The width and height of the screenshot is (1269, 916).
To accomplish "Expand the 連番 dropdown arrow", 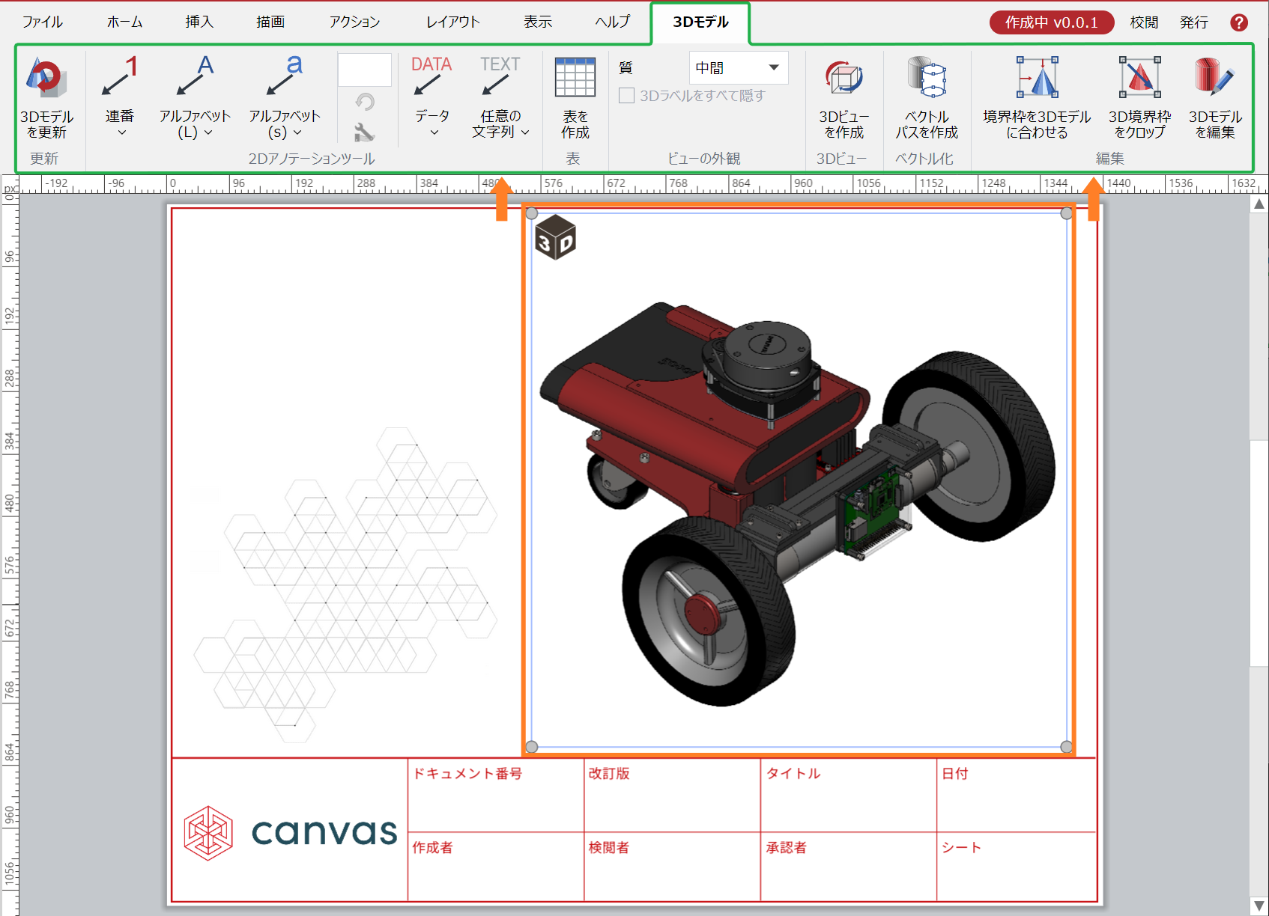I will point(121,132).
